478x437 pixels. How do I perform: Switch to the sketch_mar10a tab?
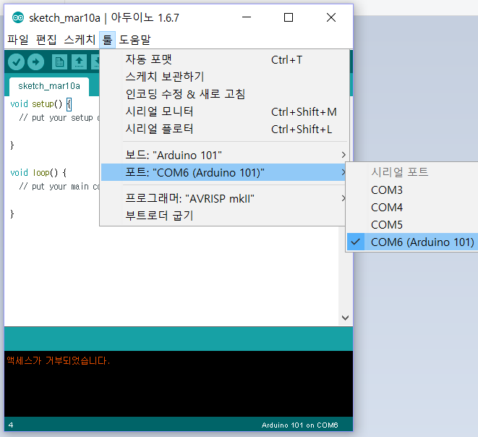(x=49, y=86)
